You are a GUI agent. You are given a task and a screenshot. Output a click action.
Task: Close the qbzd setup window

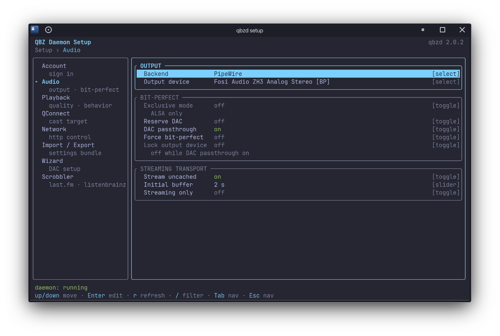[x=462, y=30]
